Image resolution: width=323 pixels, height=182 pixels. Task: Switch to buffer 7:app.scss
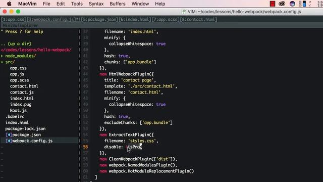coord(166,19)
